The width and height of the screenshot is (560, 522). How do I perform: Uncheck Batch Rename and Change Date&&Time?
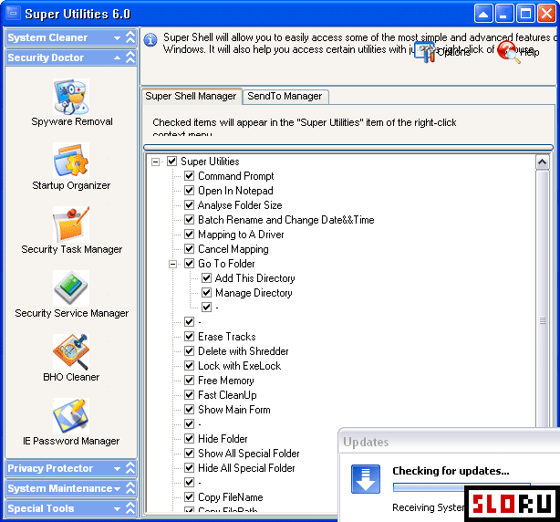coord(190,220)
